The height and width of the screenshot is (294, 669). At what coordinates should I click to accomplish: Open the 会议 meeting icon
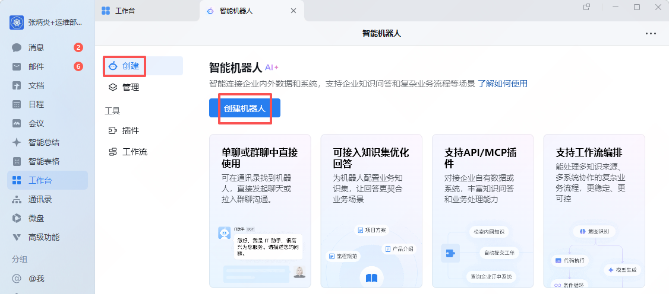(17, 123)
